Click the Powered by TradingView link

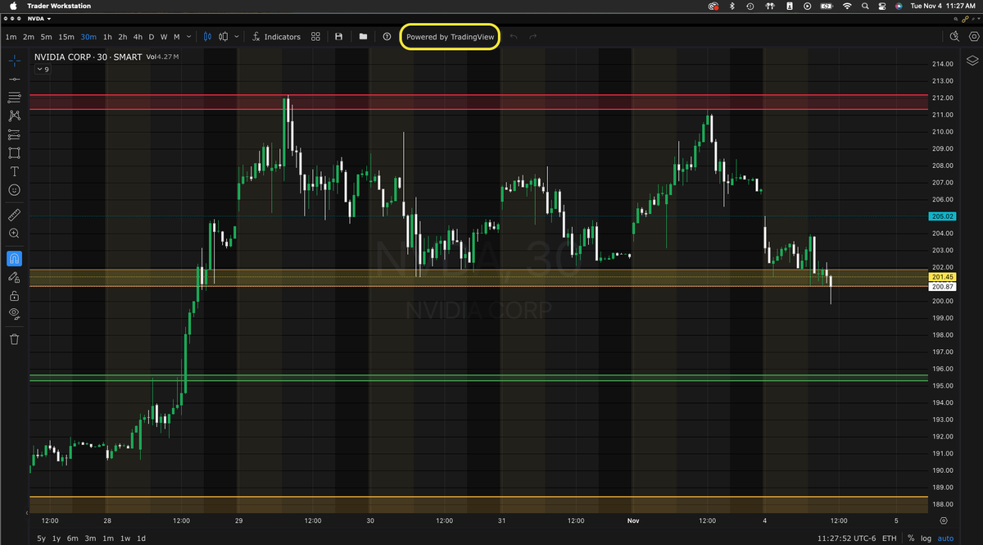[x=451, y=37]
